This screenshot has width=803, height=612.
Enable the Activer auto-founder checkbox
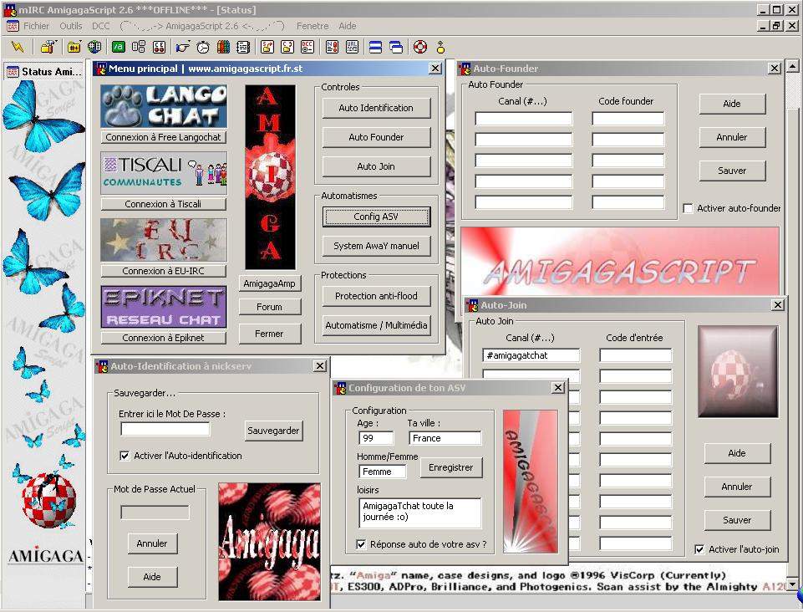[689, 208]
